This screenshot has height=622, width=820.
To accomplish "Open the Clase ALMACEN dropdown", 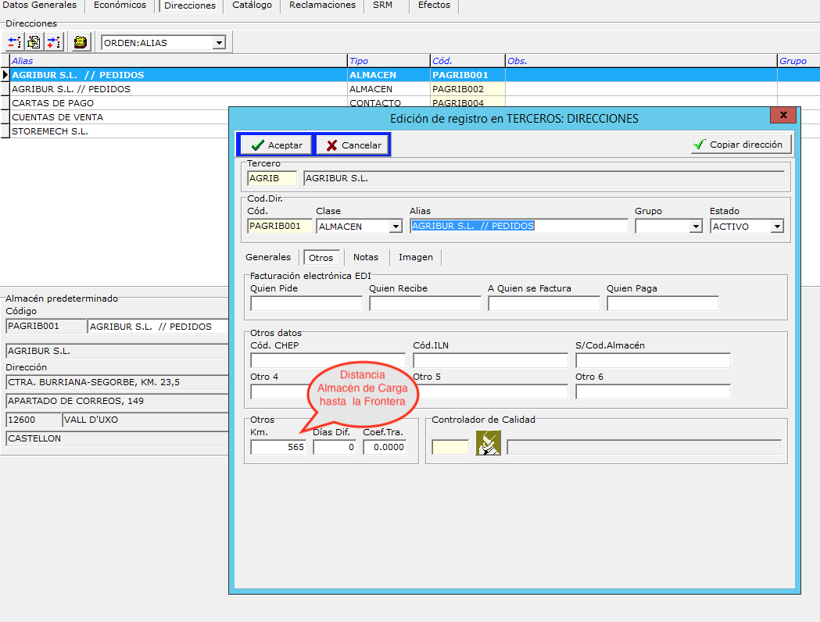I will tap(396, 227).
